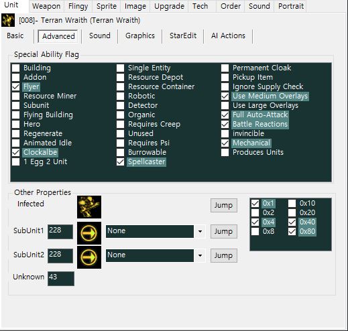This screenshot has width=348, height=331.
Task: Check the Resource Depot flag
Action: [x=121, y=77]
